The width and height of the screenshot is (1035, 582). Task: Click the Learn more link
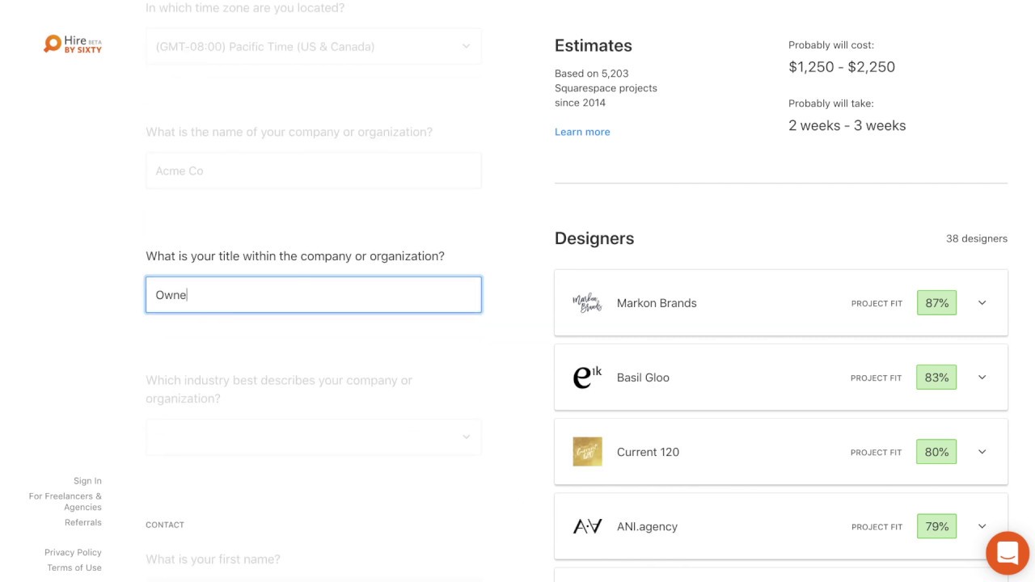(582, 132)
